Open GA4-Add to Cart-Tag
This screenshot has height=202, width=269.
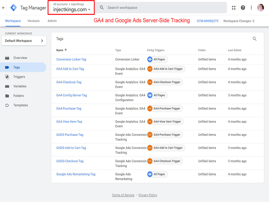[x=70, y=69]
